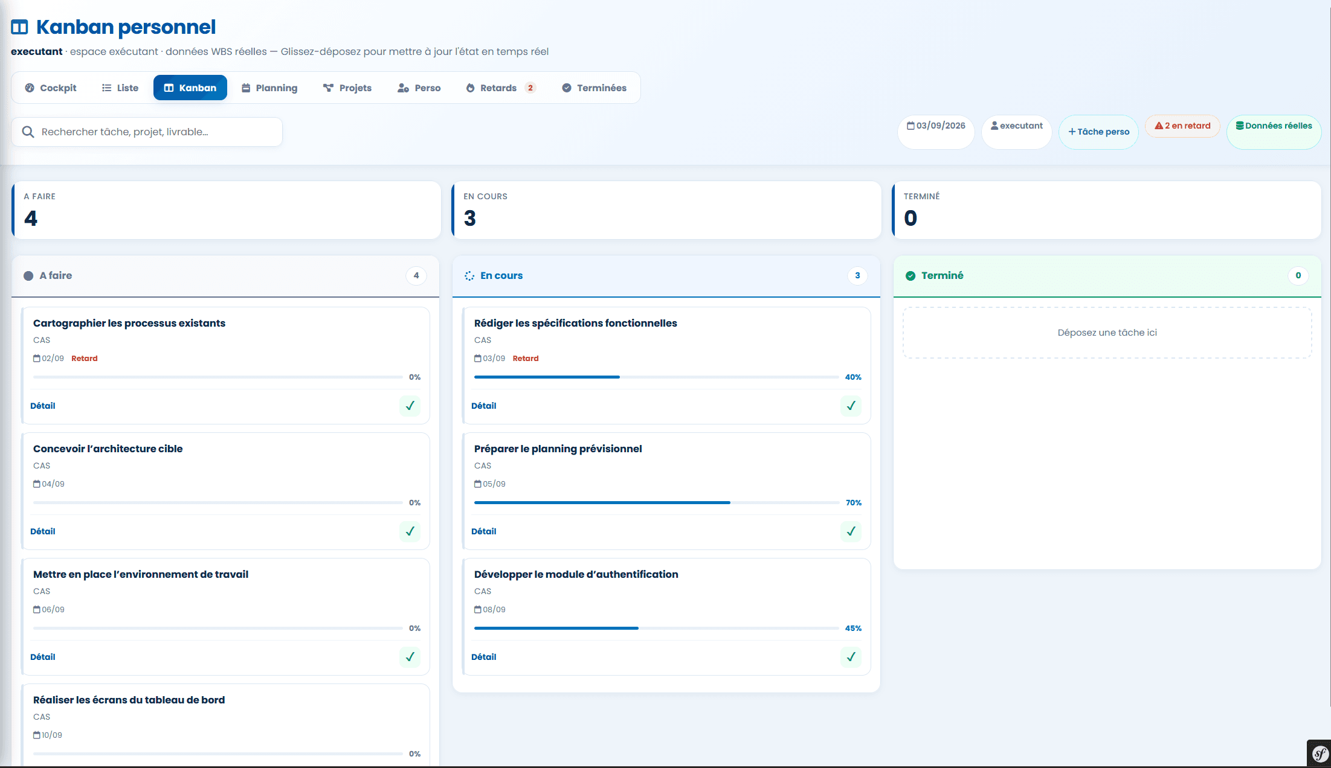This screenshot has width=1331, height=768.
Task: Click the check icon on Préparer le planning prévisionnel
Action: [851, 531]
